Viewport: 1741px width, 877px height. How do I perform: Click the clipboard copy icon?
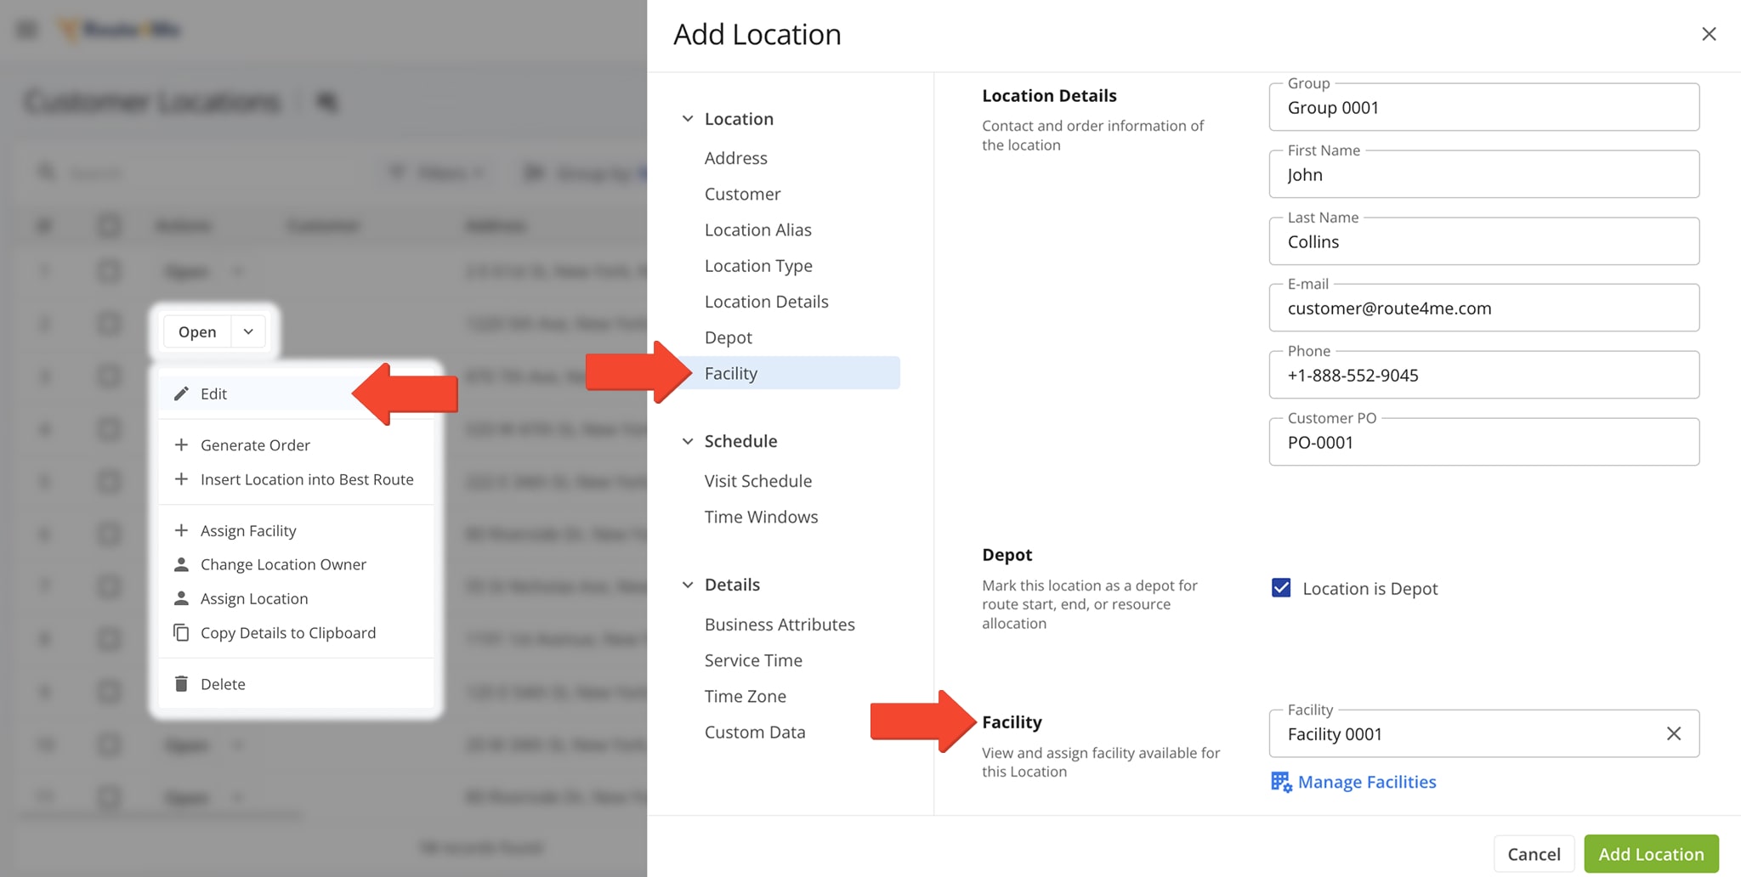point(181,632)
